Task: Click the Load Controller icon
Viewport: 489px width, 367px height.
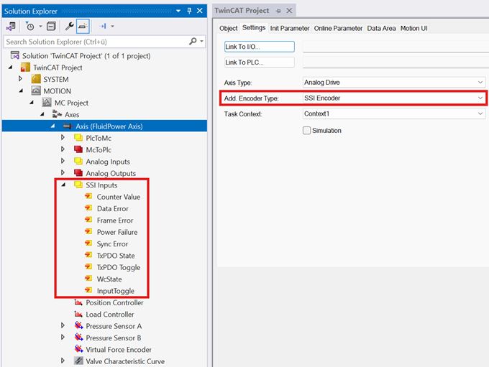Action: pyautogui.click(x=78, y=314)
